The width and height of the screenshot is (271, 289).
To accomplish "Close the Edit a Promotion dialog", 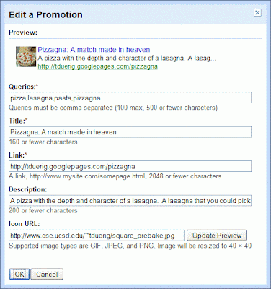I will [x=257, y=12].
